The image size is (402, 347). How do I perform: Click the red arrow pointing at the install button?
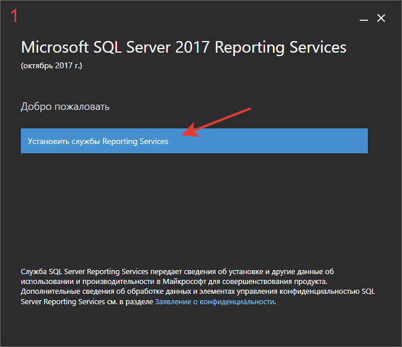[216, 123]
